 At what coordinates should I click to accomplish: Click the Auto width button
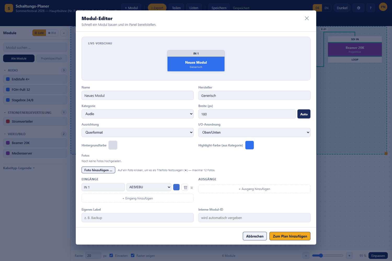click(304, 114)
